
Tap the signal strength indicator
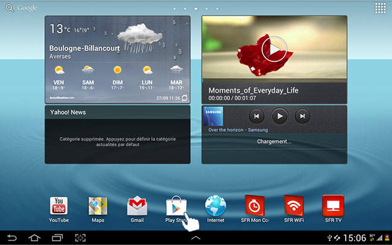[380, 238]
